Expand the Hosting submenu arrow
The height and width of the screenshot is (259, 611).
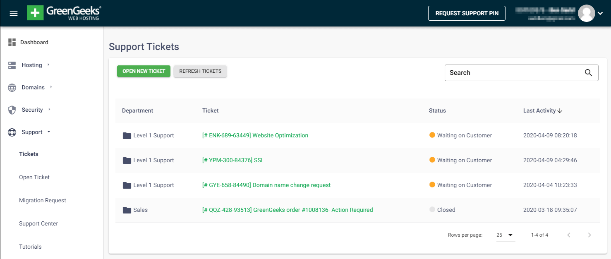48,65
